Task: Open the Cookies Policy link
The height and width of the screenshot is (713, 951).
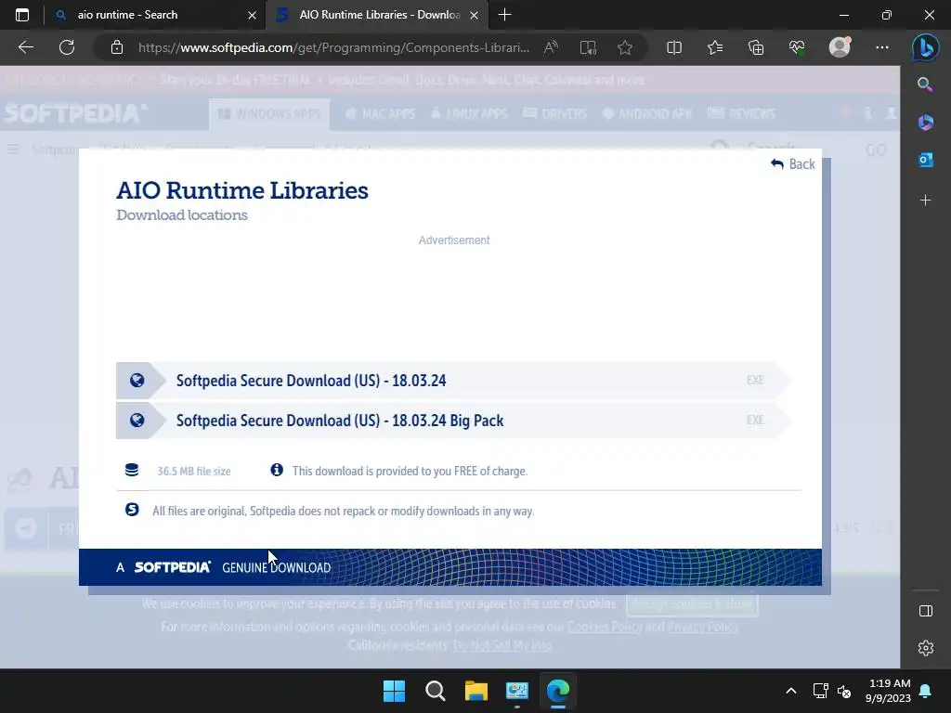Action: pyautogui.click(x=605, y=627)
